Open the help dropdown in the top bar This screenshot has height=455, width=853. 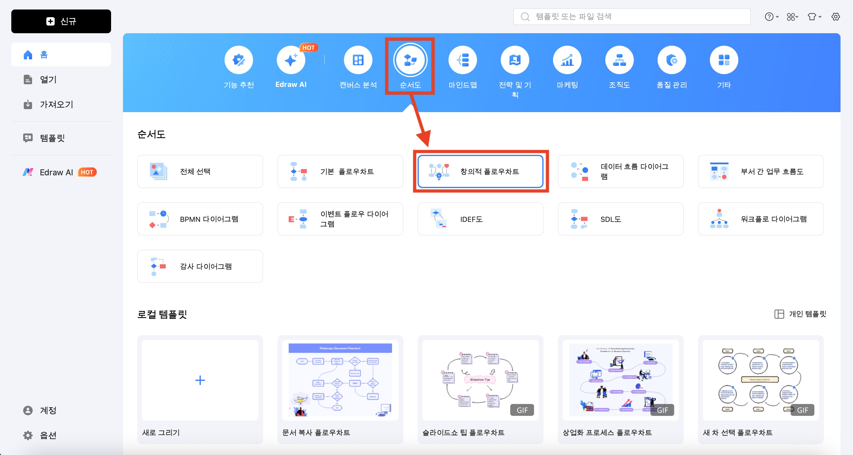click(x=771, y=17)
